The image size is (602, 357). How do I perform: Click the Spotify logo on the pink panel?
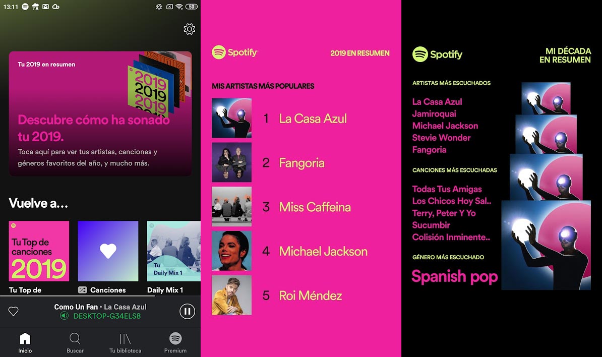(x=234, y=52)
